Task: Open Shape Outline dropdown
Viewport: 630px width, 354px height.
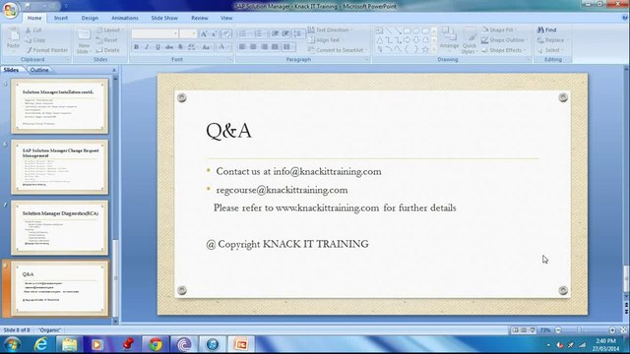Action: point(505,40)
